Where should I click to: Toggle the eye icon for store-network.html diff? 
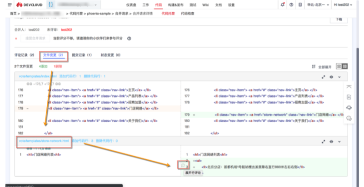(331, 142)
